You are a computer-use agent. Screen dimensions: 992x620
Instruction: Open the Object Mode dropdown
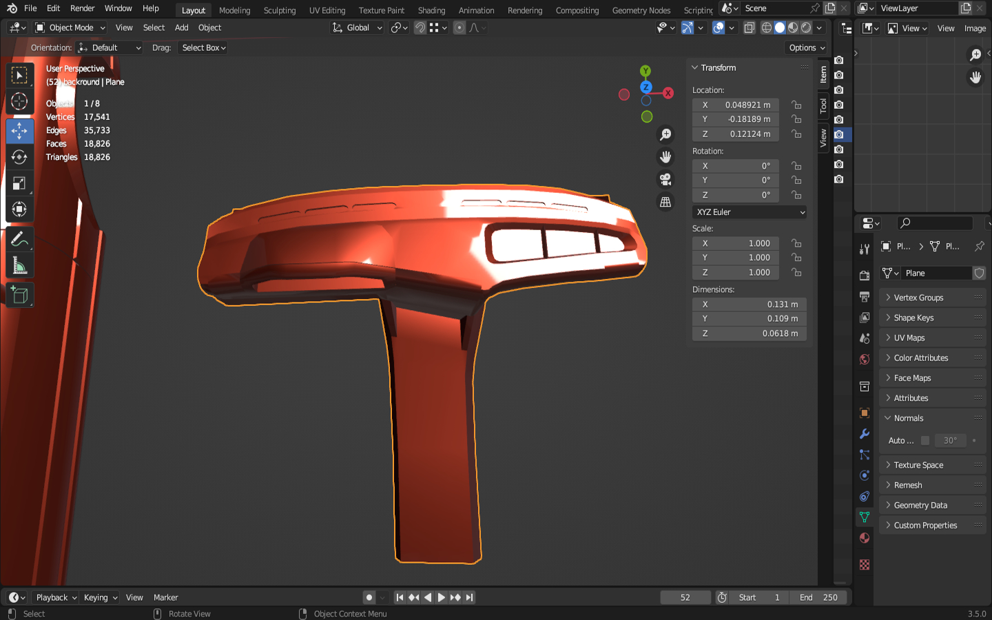click(70, 28)
